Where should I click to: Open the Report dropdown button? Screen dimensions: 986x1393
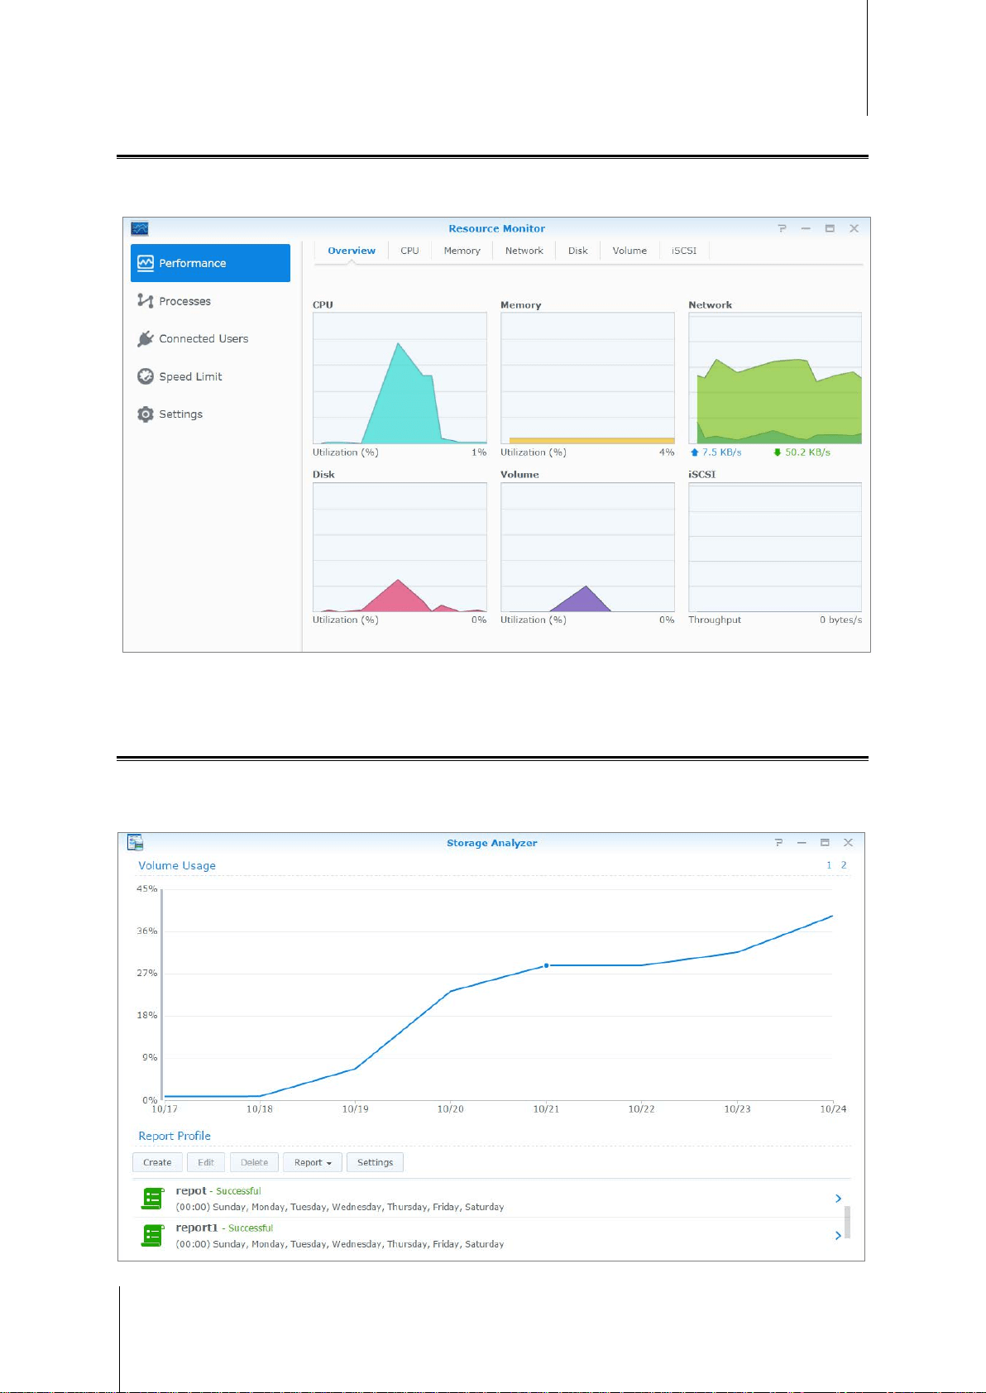click(313, 1162)
